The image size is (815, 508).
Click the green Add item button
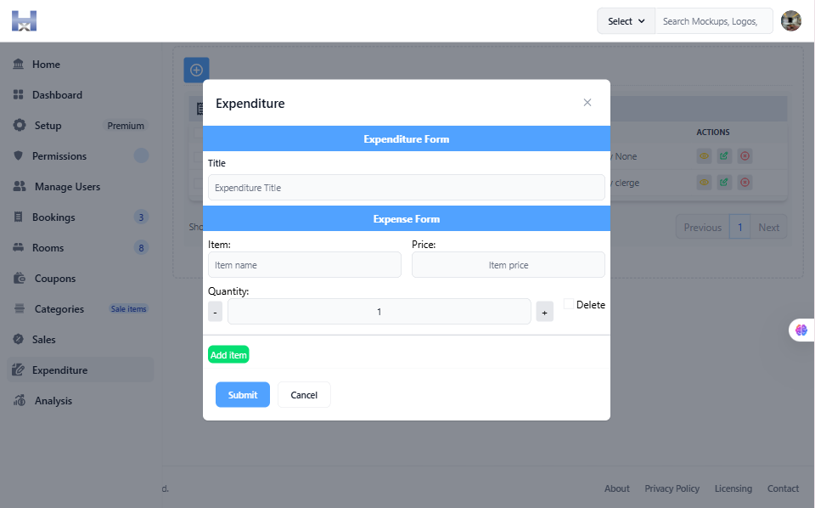click(x=228, y=354)
